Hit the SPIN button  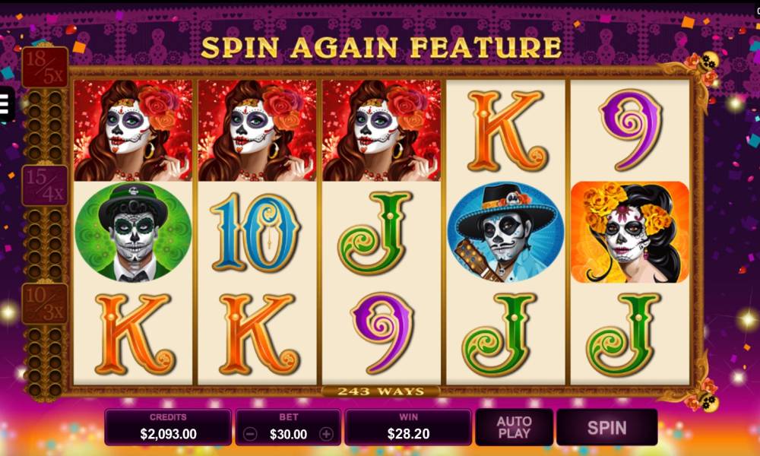point(606,427)
